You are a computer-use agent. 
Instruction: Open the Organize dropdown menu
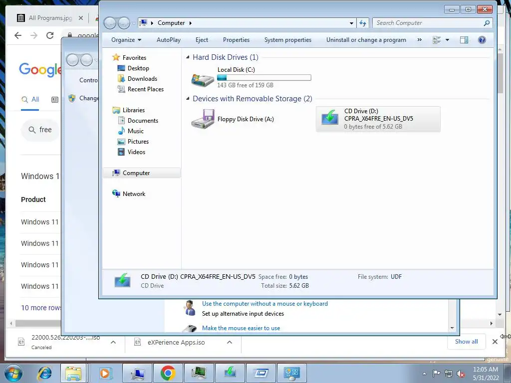click(126, 40)
